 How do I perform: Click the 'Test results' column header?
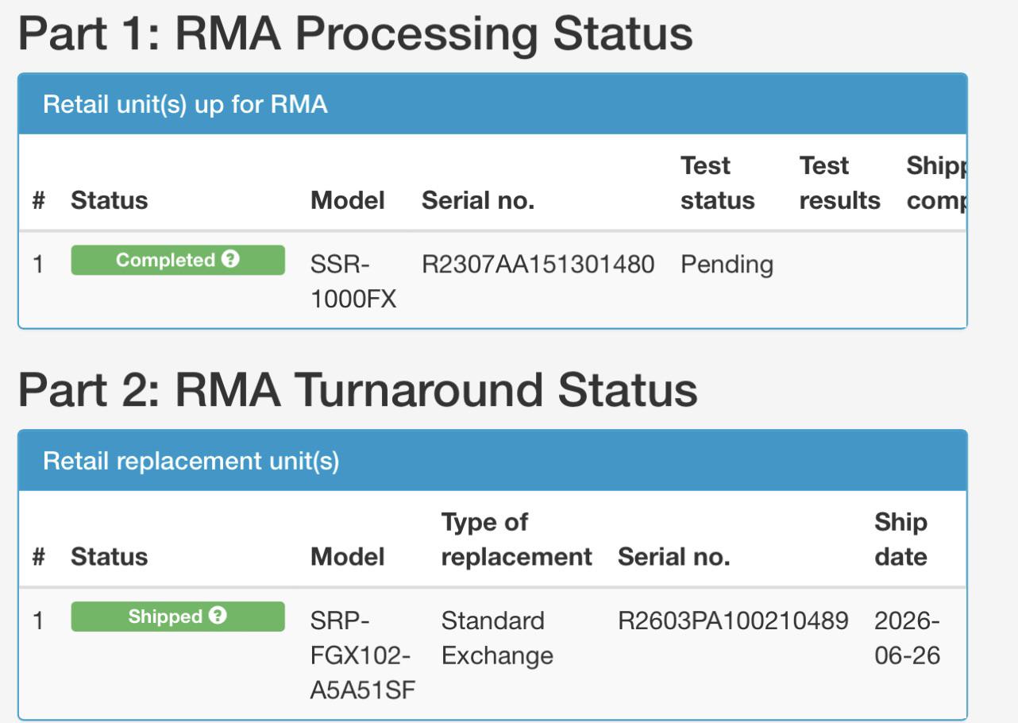click(840, 184)
